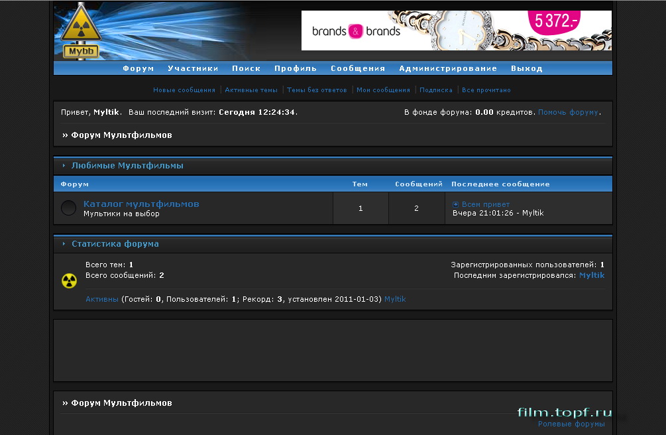This screenshot has width=666, height=435.
Task: Click the forum status circle beside Каталог мультфильмов
Action: click(x=68, y=208)
